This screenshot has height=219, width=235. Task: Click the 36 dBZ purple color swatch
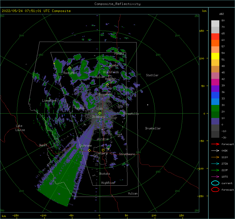coord(215,89)
